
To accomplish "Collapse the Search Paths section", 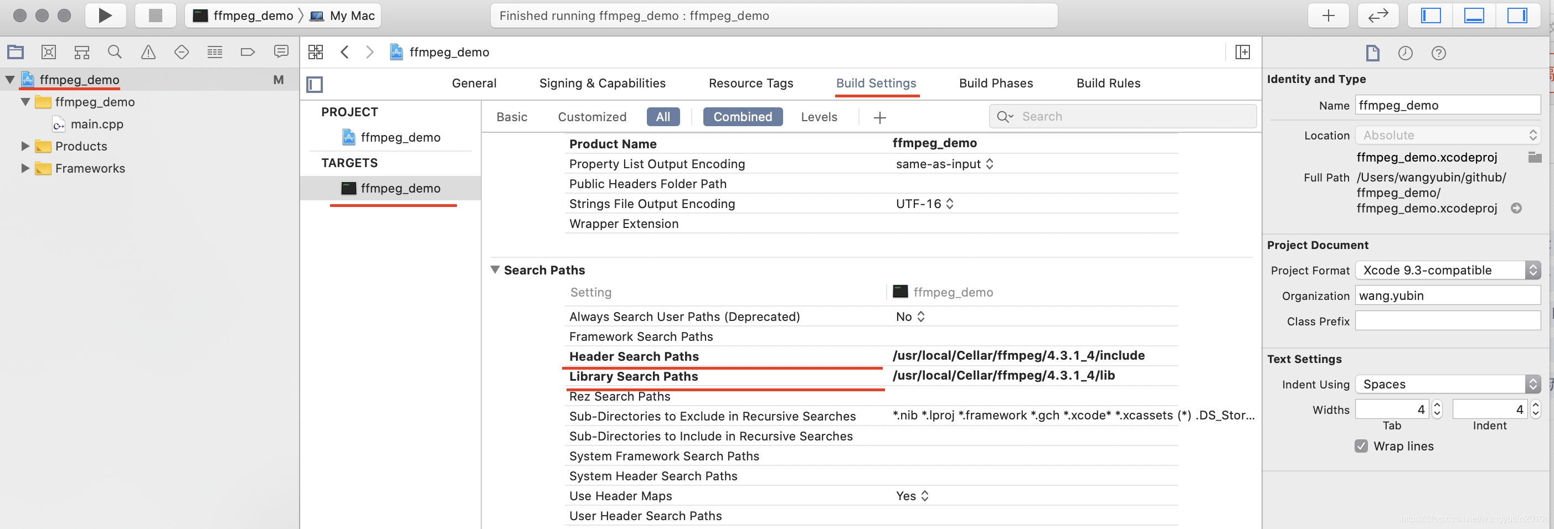I will pyautogui.click(x=495, y=270).
